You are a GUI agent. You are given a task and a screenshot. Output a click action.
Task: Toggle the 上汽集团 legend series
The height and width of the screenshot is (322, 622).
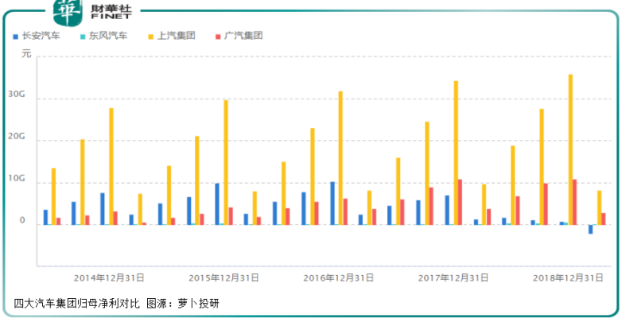coord(172,36)
